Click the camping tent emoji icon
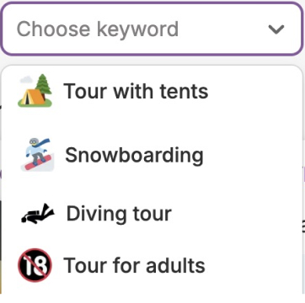 click(x=35, y=91)
